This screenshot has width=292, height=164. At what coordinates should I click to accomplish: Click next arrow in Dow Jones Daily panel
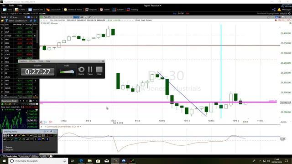[23, 101]
